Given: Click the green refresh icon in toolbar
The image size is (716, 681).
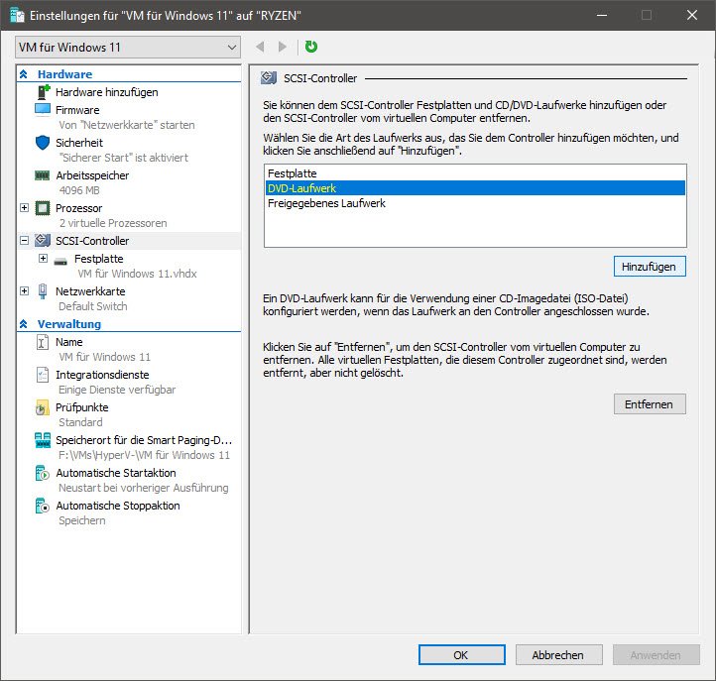Looking at the screenshot, I should click(311, 47).
